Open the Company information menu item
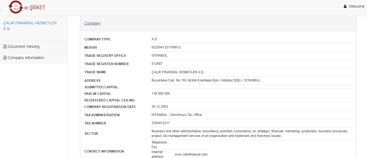This screenshot has width=367, height=158. point(26,58)
